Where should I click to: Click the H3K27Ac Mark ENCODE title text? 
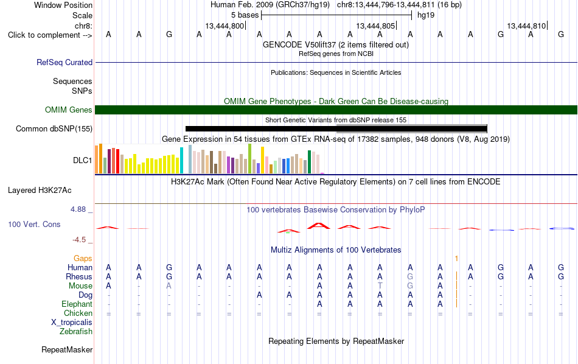click(336, 182)
